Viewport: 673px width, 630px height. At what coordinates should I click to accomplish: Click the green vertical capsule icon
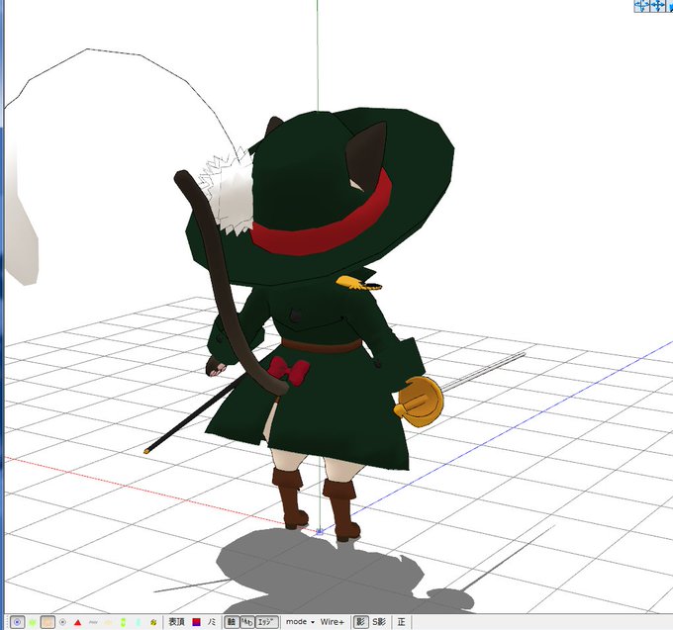(123, 622)
